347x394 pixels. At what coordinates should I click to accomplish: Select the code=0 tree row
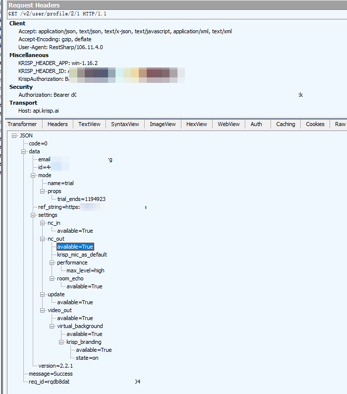coord(38,143)
